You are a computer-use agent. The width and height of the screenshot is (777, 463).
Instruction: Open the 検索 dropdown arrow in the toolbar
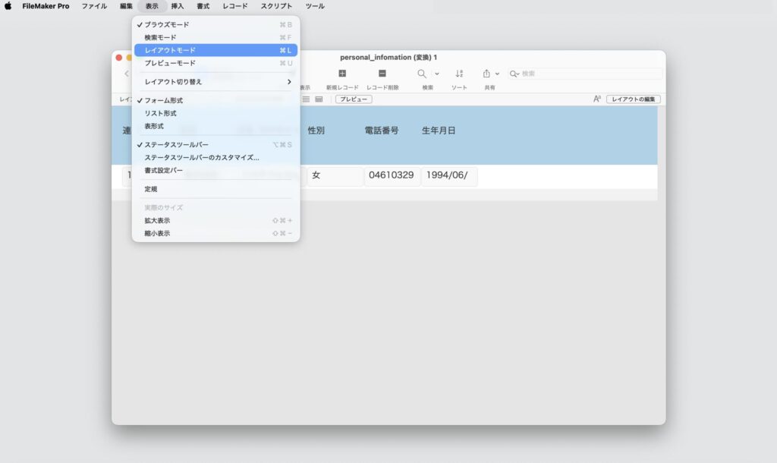[436, 74]
